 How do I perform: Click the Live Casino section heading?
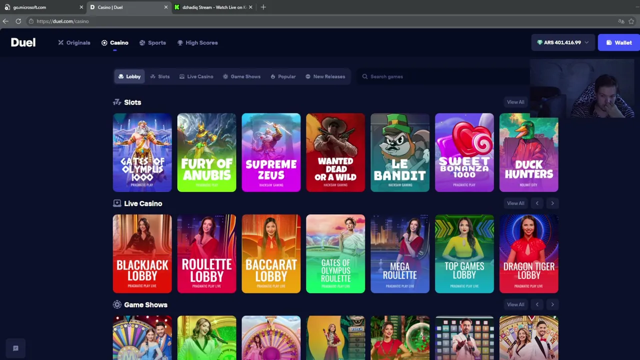coord(143,203)
